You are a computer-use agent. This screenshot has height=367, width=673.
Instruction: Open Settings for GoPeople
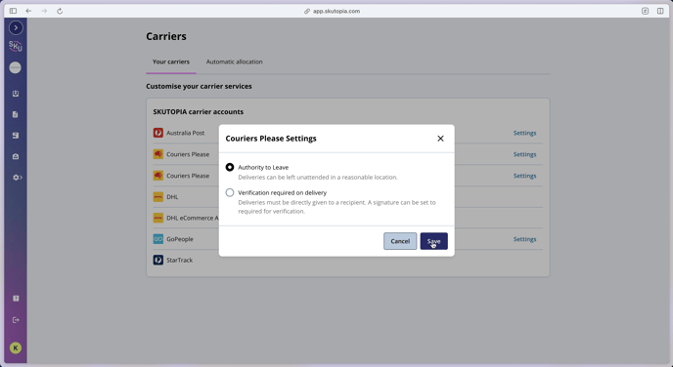tap(524, 239)
